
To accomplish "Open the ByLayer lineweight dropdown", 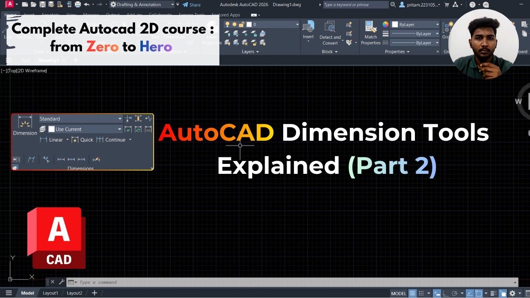I will [x=415, y=34].
